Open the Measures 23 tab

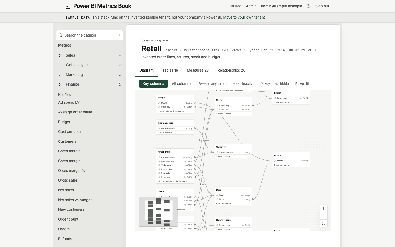click(x=198, y=71)
